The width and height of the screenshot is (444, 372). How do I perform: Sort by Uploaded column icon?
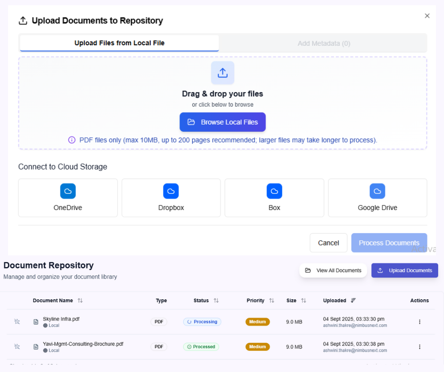click(x=353, y=300)
